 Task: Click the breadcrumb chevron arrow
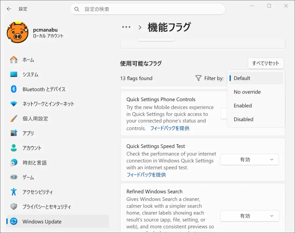(140, 27)
